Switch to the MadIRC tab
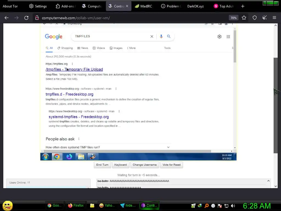 click(143, 6)
